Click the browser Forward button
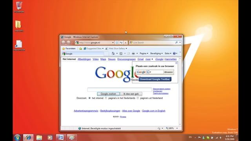The image size is (251, 141). [x=68, y=42]
